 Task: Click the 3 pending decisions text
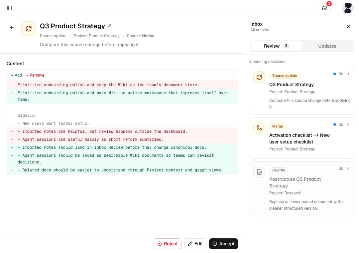[267, 62]
